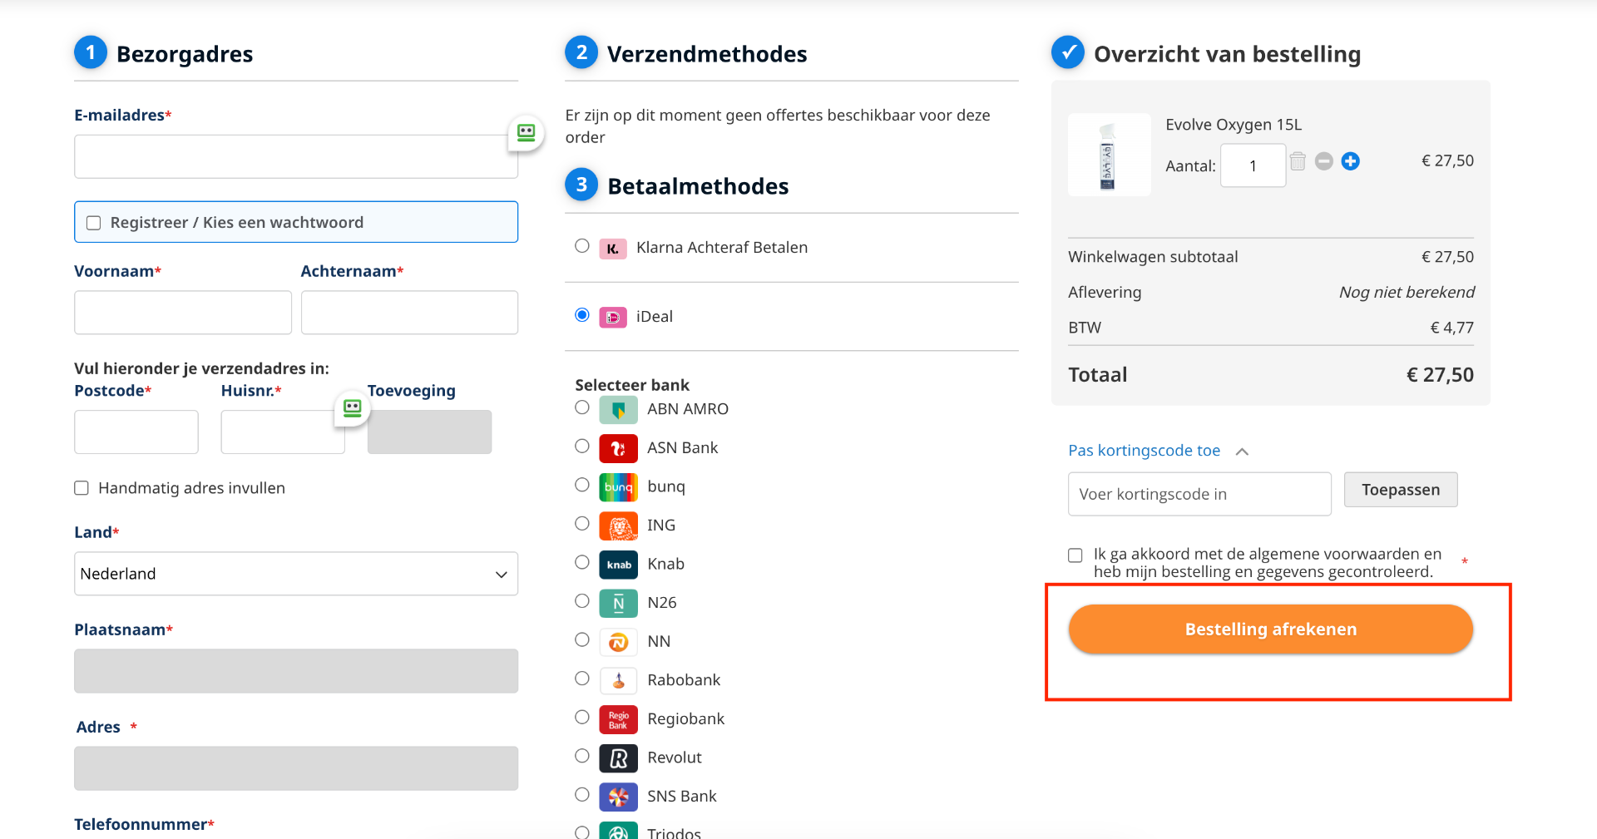Image resolution: width=1597 pixels, height=839 pixels.
Task: Click the password manager icon in email field
Action: (526, 133)
